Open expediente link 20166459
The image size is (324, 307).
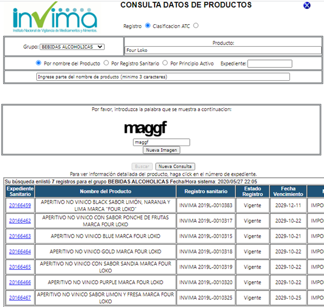tap(20, 205)
